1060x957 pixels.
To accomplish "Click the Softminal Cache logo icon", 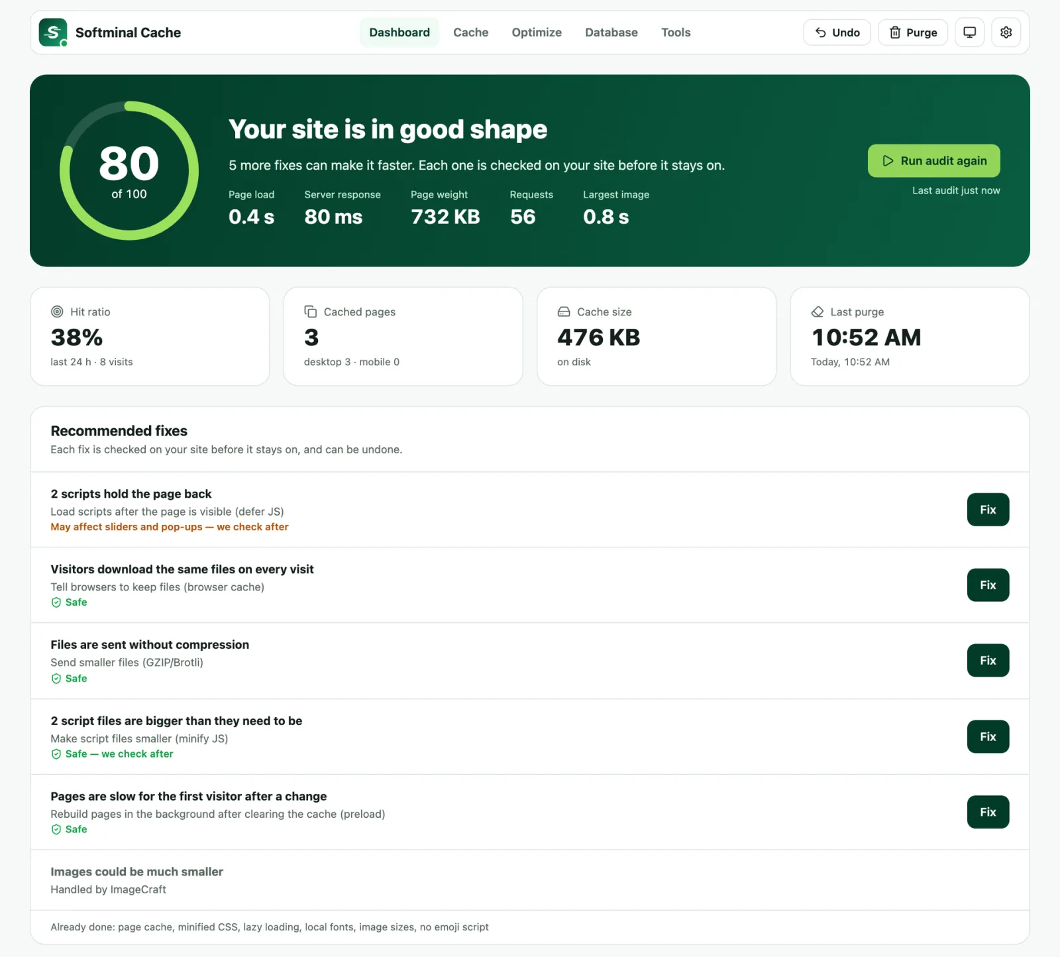I will 53,32.
